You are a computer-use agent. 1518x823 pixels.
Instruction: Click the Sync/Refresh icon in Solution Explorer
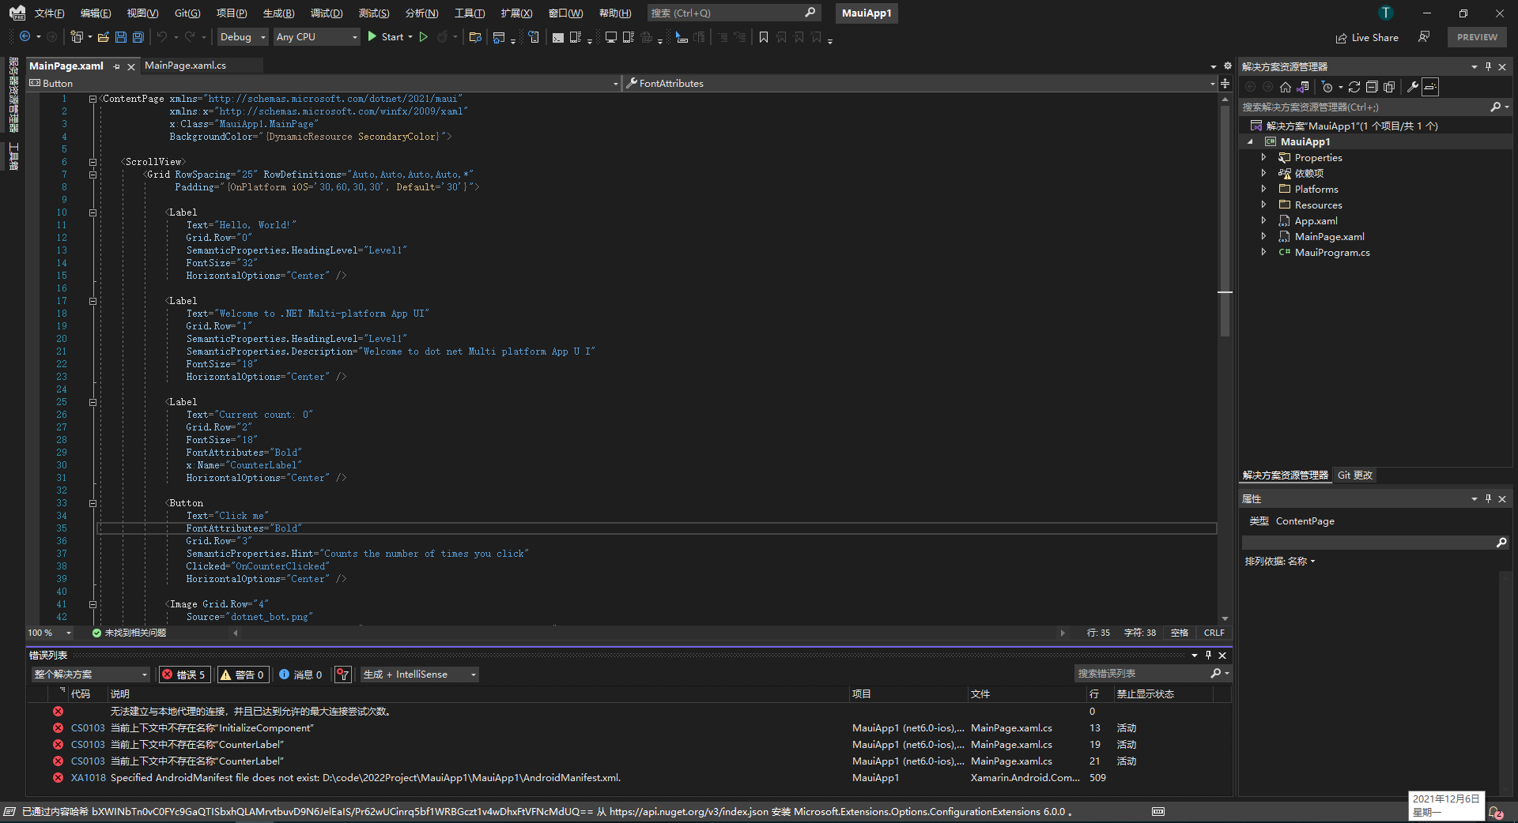click(1354, 87)
